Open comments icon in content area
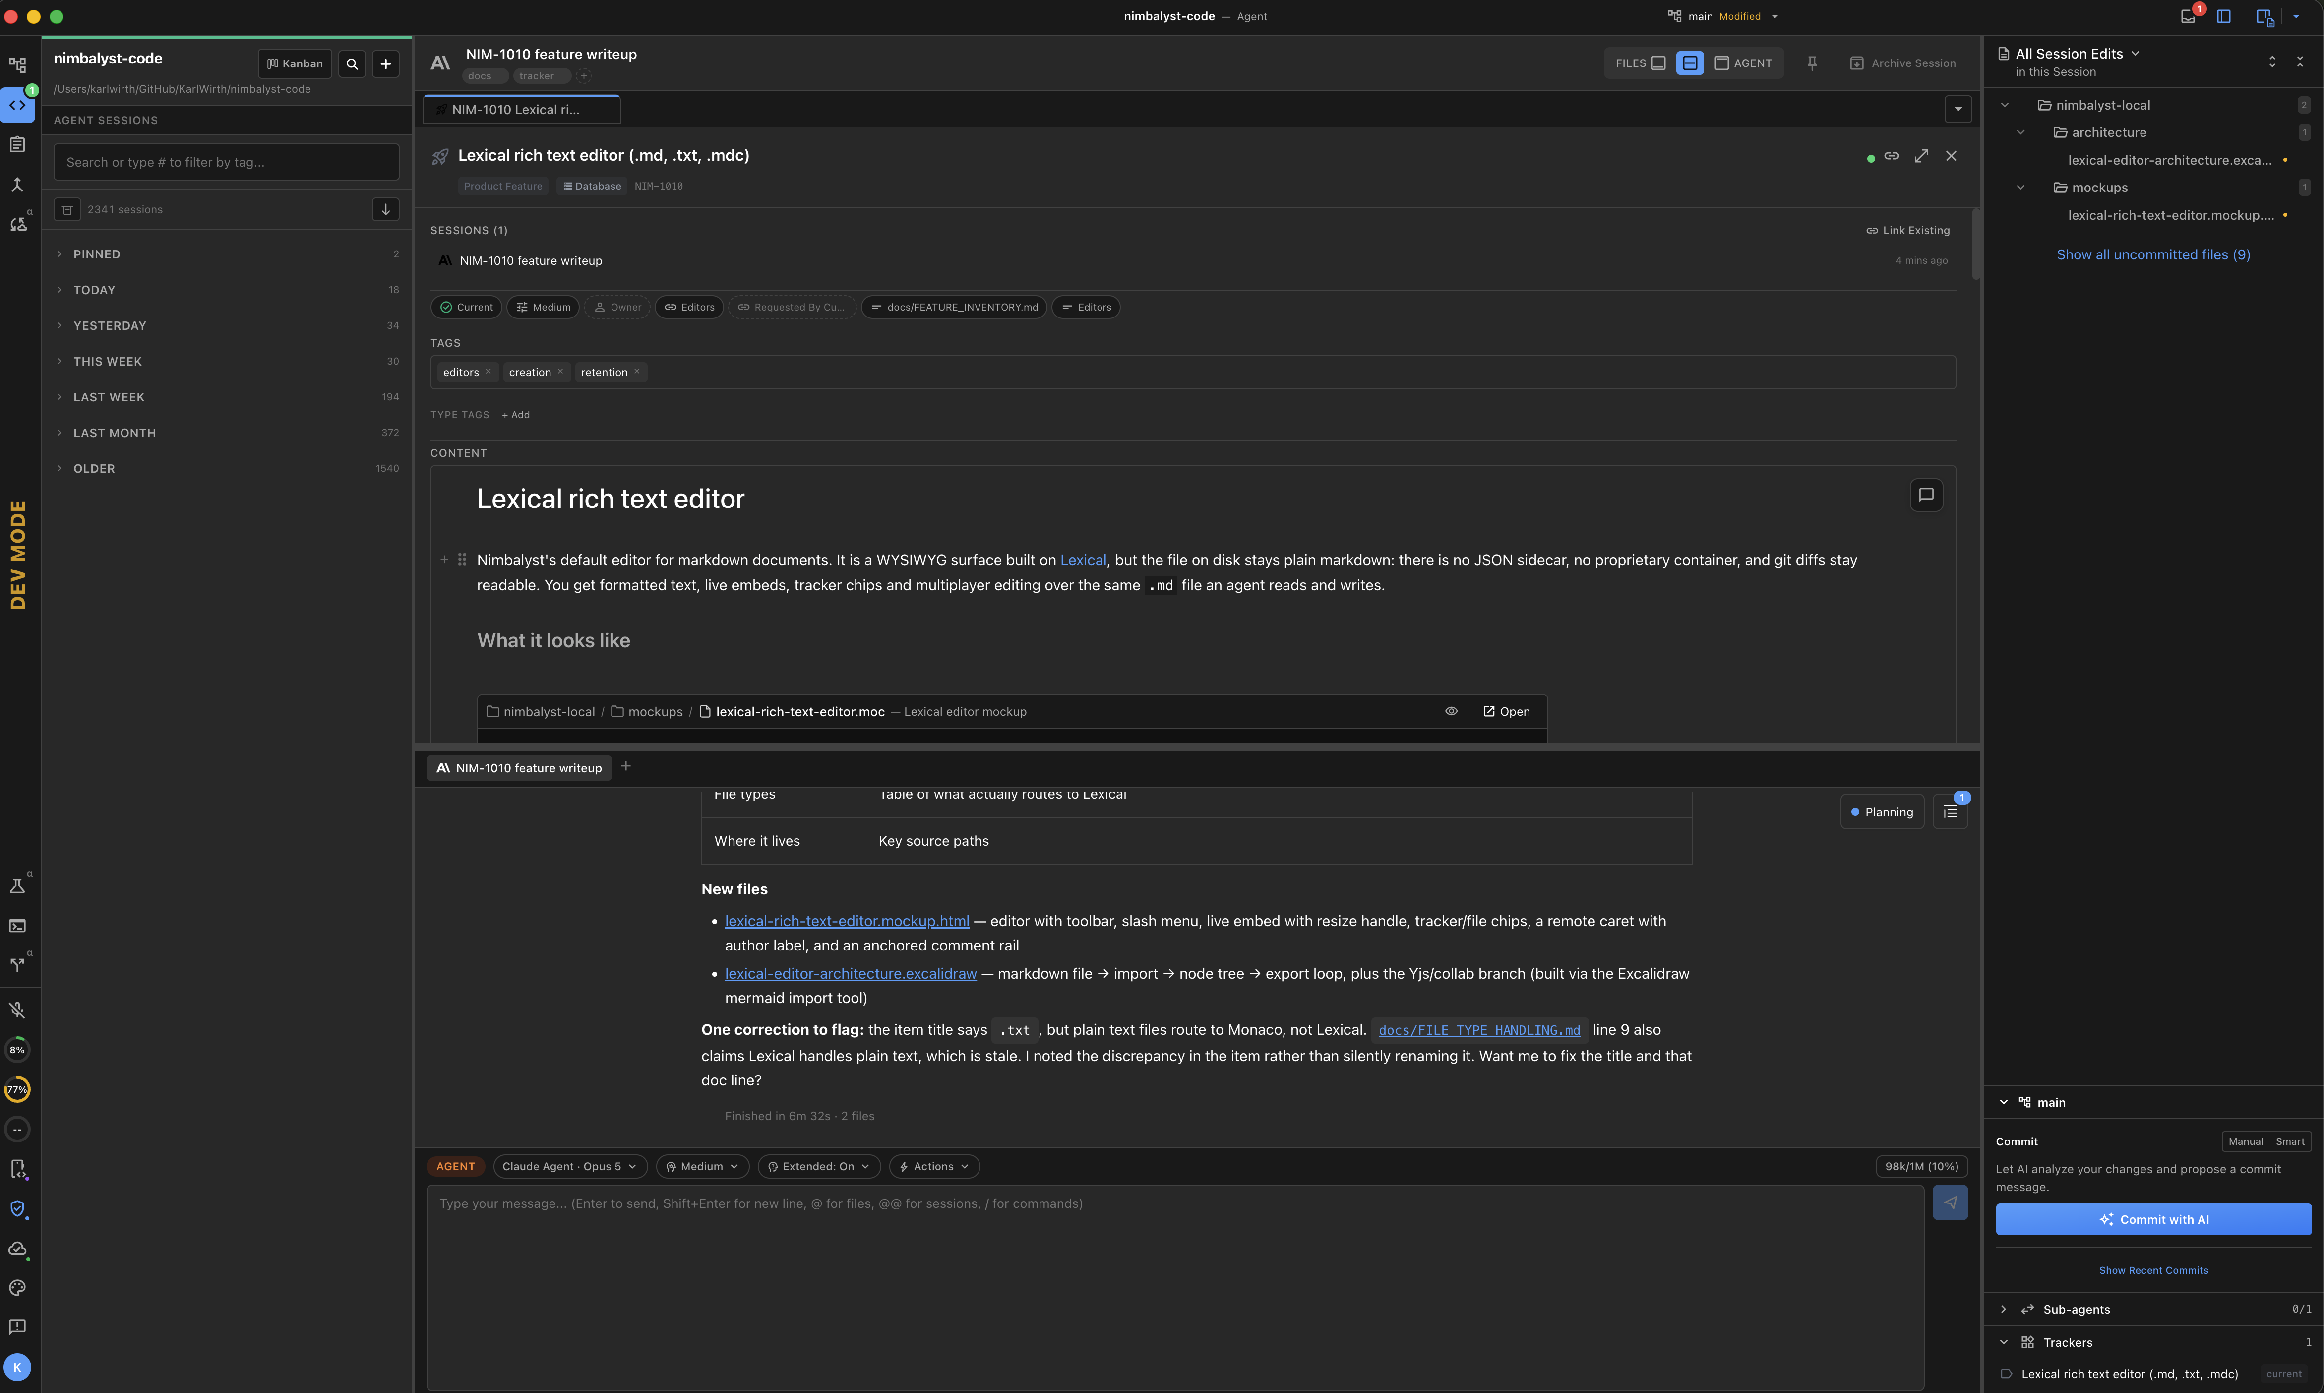2324x1393 pixels. point(1926,495)
